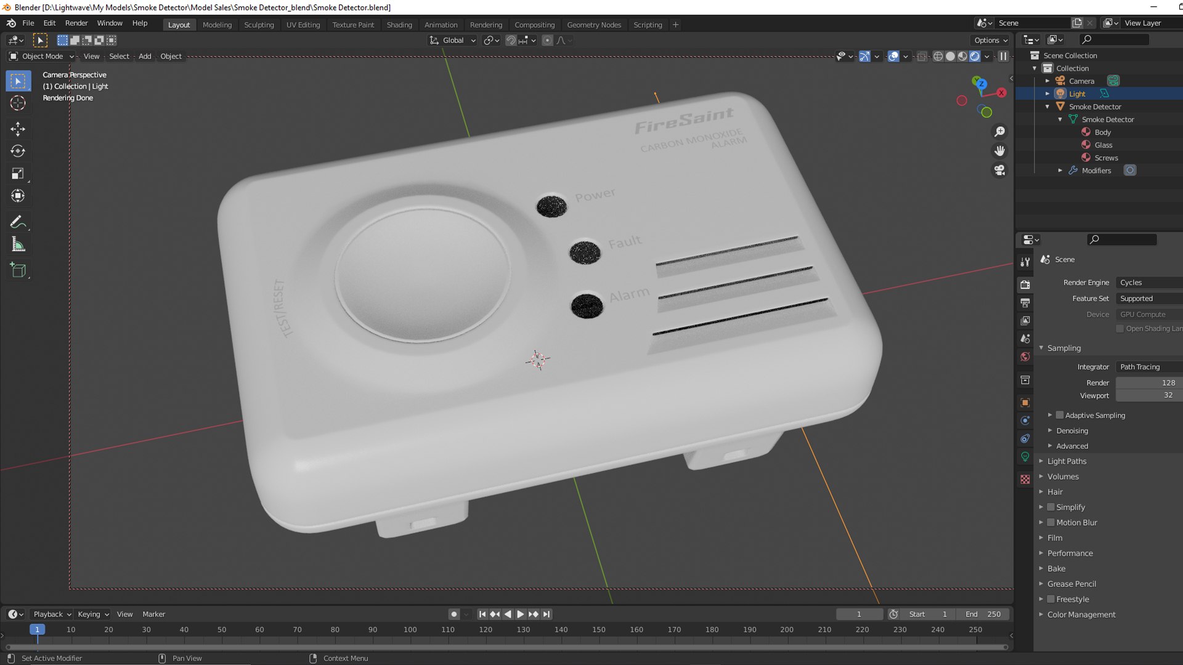Toggle show overlays button

tap(893, 56)
